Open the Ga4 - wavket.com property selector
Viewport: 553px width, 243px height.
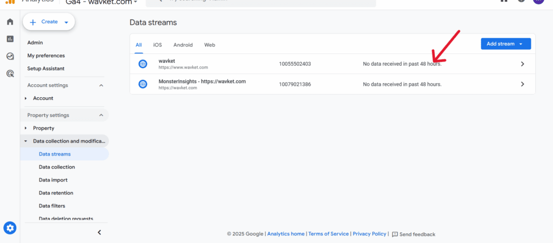pos(101,2)
